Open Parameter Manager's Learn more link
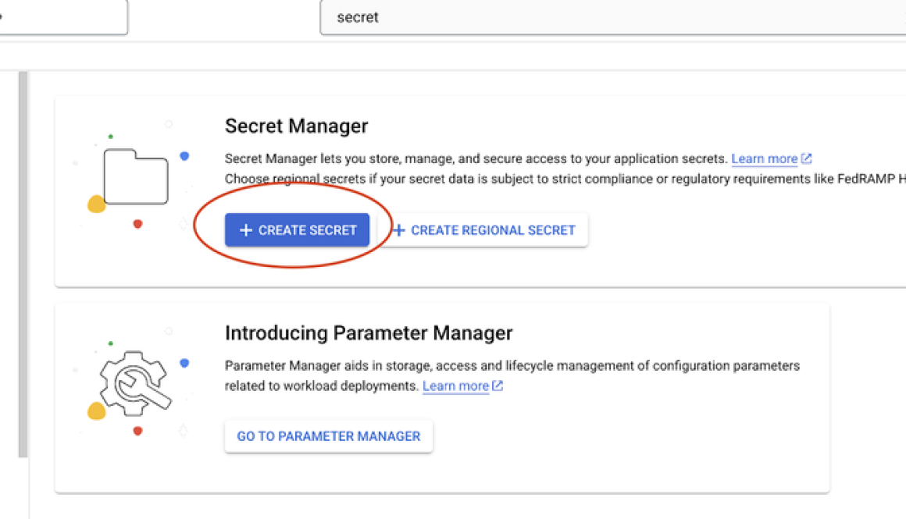This screenshot has width=906, height=519. click(x=455, y=386)
